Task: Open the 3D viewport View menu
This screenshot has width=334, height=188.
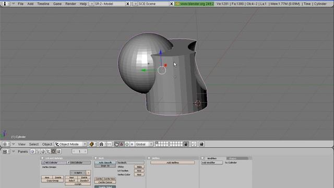Action: point(22,144)
